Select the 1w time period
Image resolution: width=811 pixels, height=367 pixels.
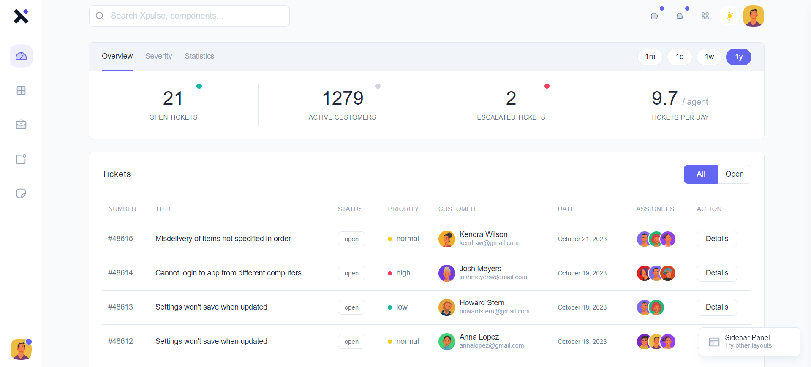(x=709, y=57)
